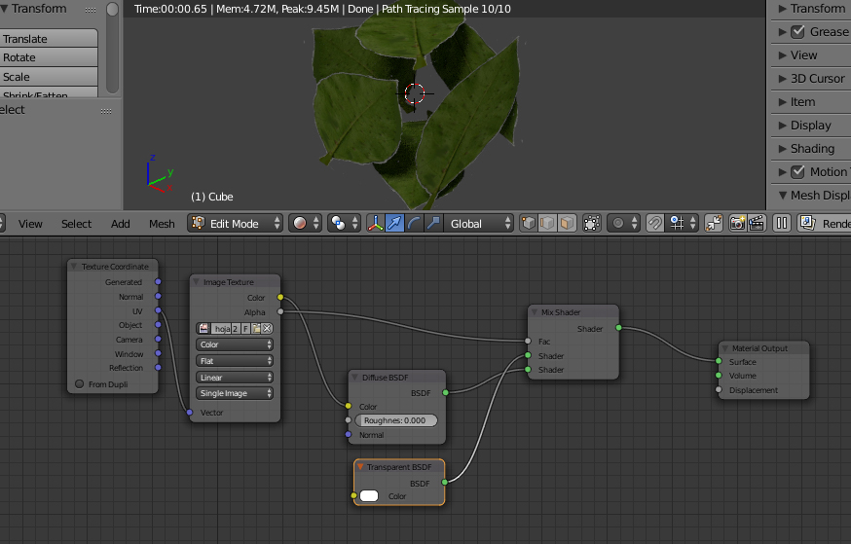Toggle the 3D manipulator widget icon
This screenshot has width=851, height=544.
375,223
